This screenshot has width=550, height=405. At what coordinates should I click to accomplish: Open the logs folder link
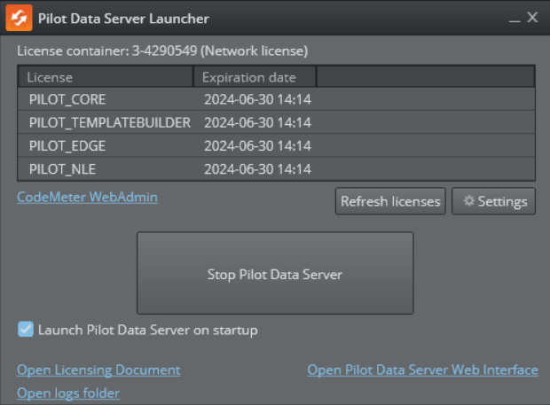tap(68, 393)
